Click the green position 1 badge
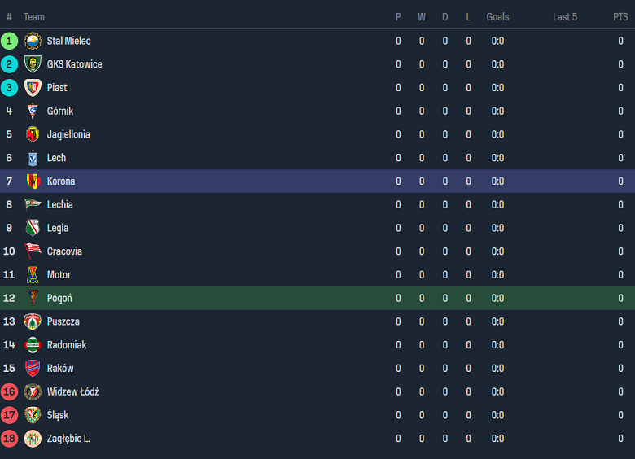The width and height of the screenshot is (635, 459). (x=9, y=41)
